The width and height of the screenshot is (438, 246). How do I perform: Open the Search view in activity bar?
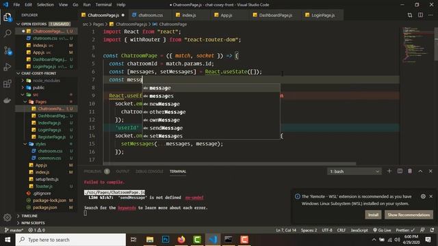coord(8,33)
